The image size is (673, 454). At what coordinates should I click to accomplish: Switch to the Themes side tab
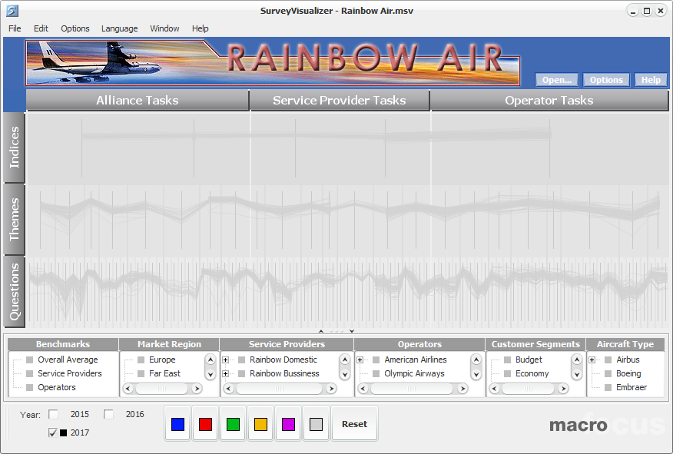[x=15, y=220]
